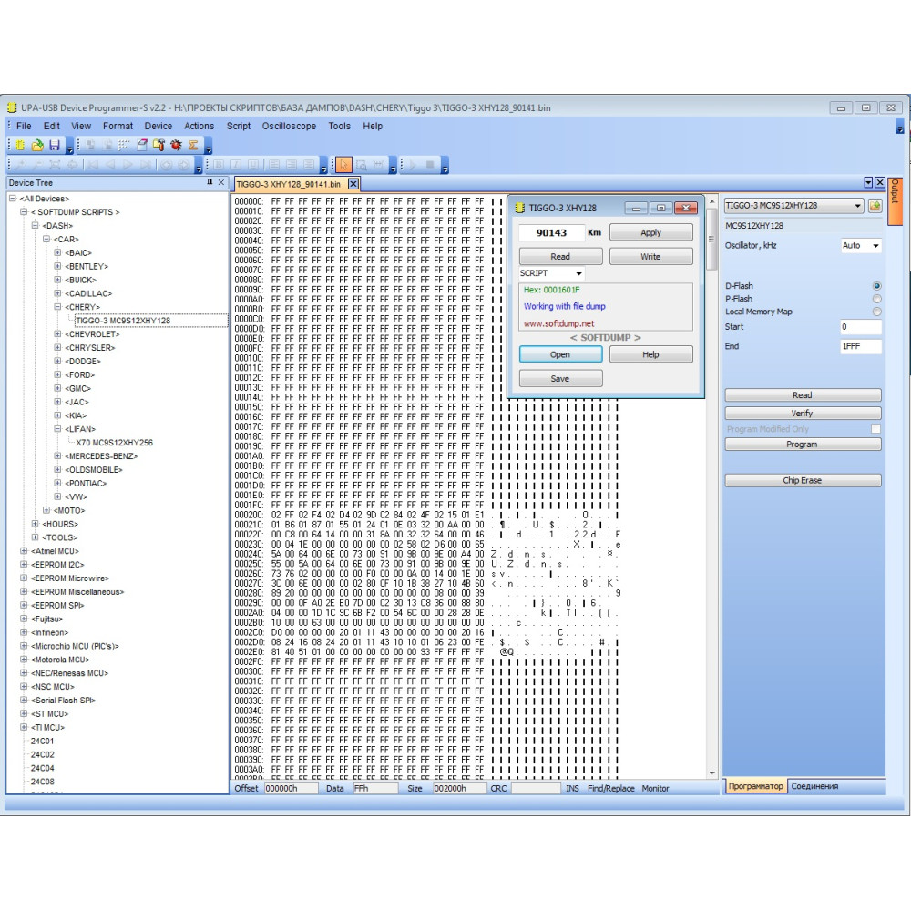Click the dotted grid toolbar icon
The width and height of the screenshot is (911, 911).
click(x=124, y=145)
